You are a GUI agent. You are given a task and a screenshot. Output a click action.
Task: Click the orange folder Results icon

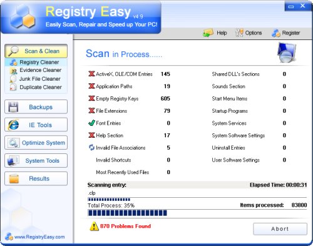tap(14, 179)
